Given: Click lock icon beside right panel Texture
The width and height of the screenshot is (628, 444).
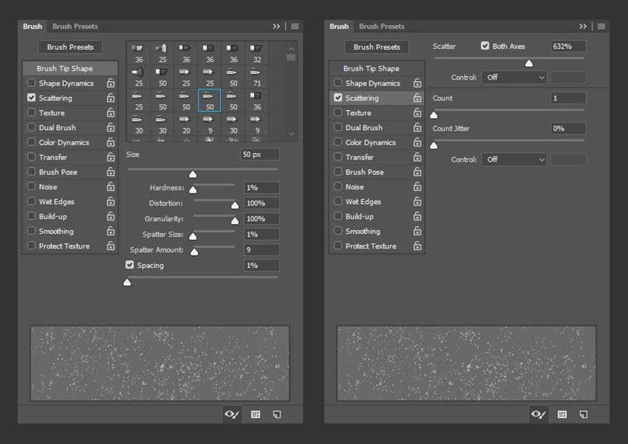Looking at the screenshot, I should point(417,113).
